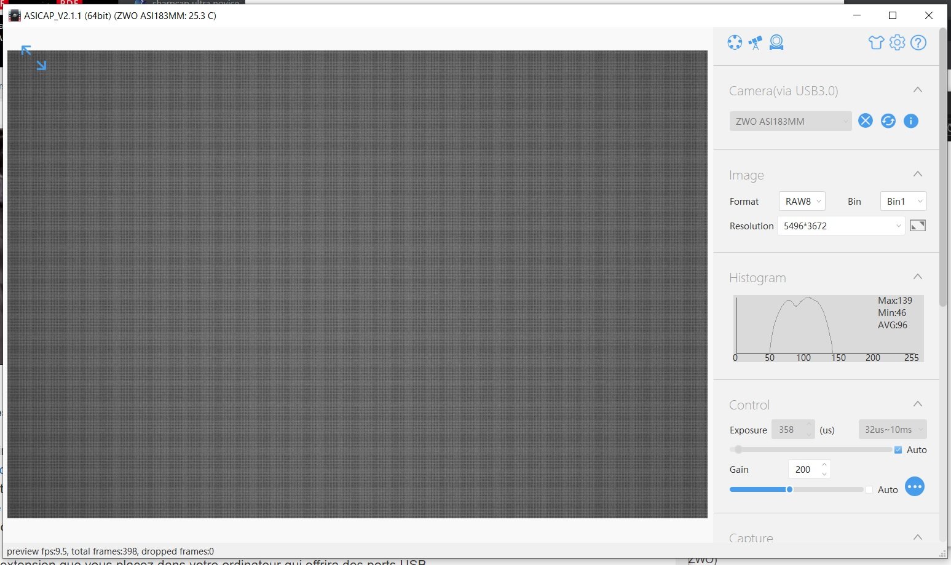Viewport: 951px width, 565px height.
Task: Open the 5496*3672 resolution dropdown
Action: (x=841, y=226)
